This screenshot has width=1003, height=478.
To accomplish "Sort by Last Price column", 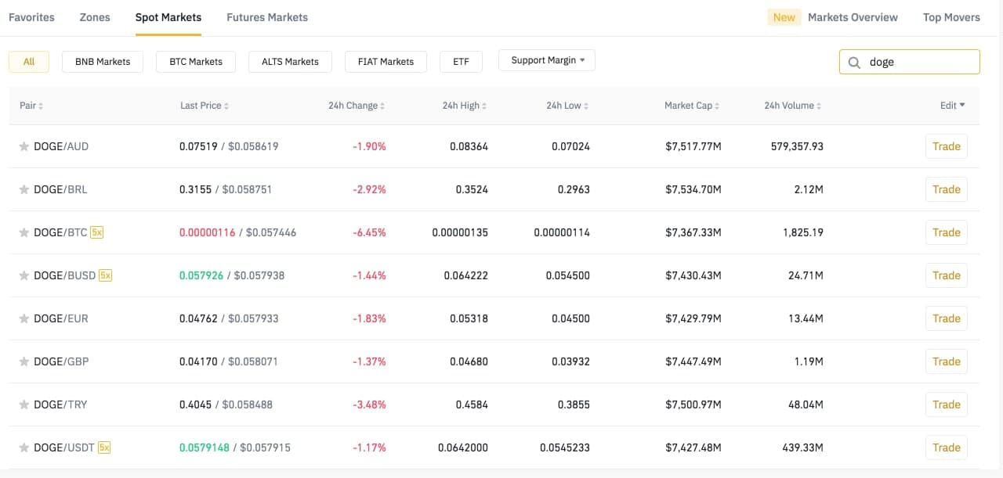I will [x=205, y=106].
